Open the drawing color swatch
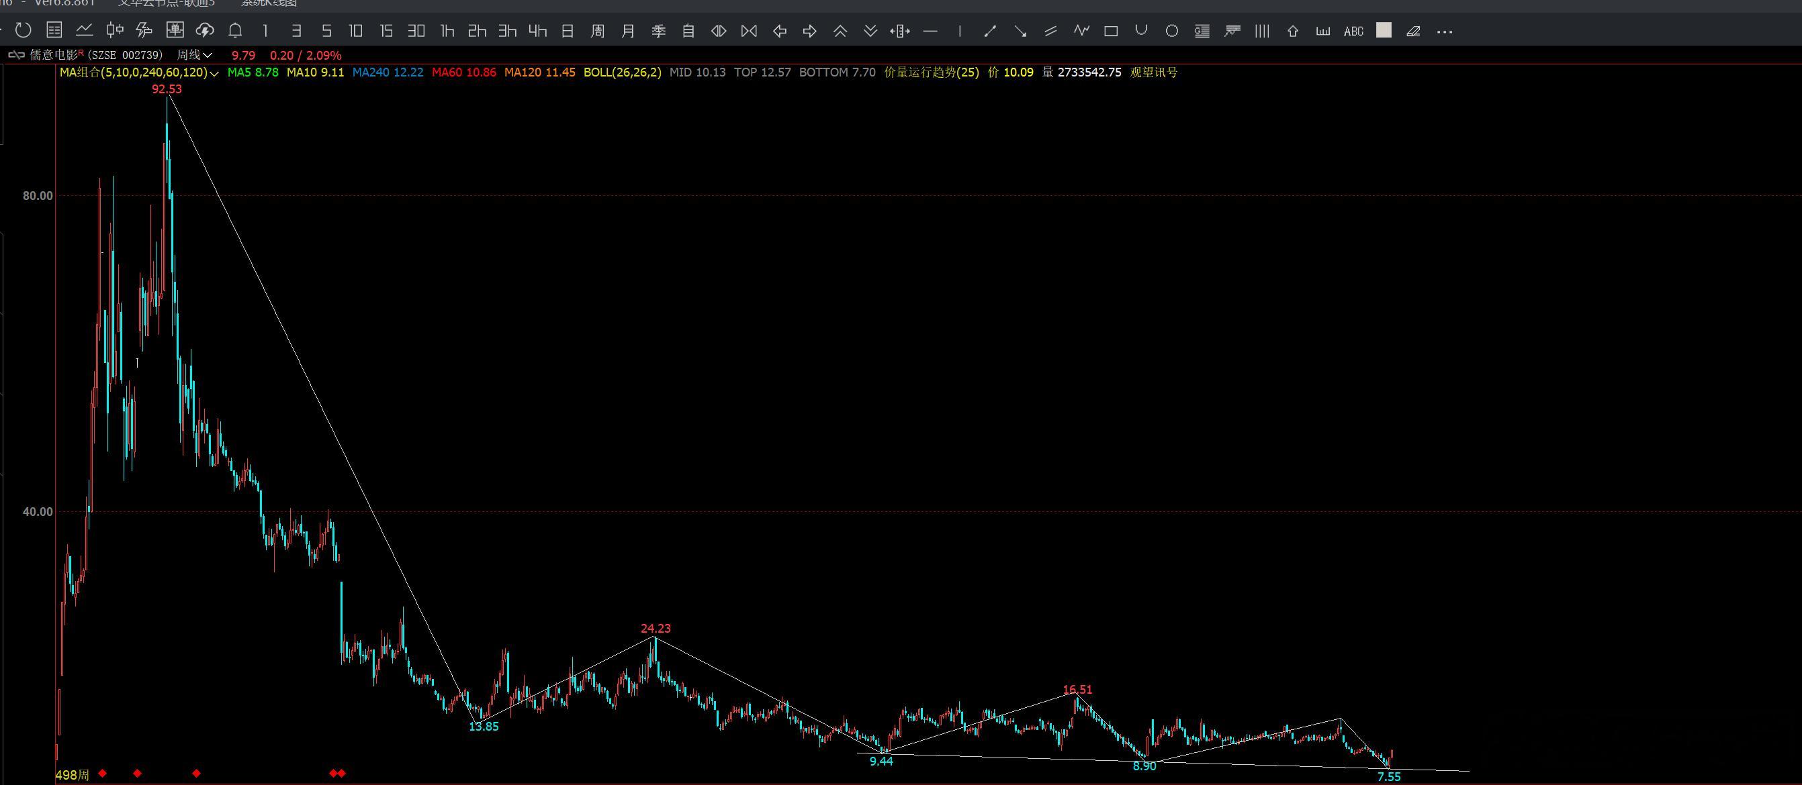This screenshot has height=785, width=1802. coord(1384,30)
